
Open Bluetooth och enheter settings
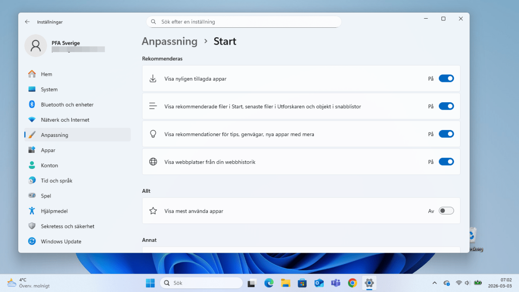(x=67, y=104)
